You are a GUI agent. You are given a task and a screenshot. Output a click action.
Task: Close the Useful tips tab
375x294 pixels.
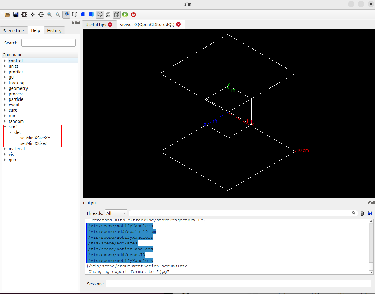pyautogui.click(x=110, y=25)
